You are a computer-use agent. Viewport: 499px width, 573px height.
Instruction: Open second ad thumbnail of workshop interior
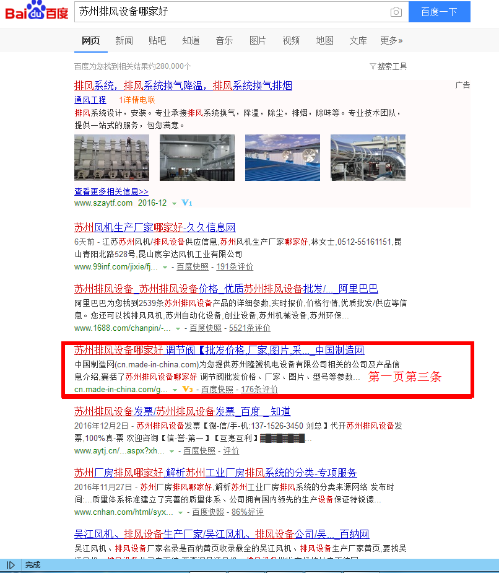pos(197,157)
